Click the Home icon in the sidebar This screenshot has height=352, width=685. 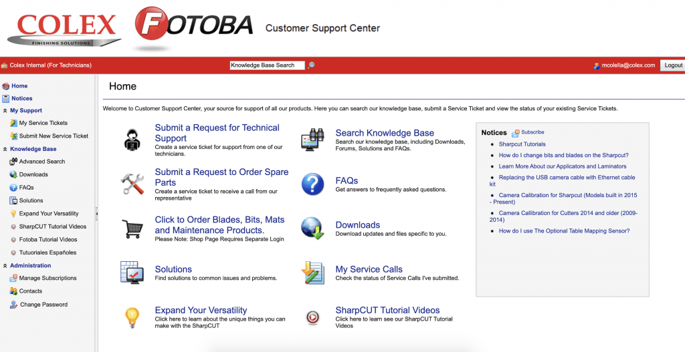tap(5, 86)
